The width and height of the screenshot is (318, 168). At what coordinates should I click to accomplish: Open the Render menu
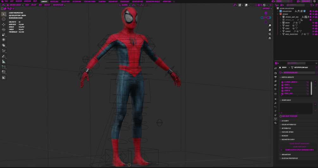tap(19, 1)
